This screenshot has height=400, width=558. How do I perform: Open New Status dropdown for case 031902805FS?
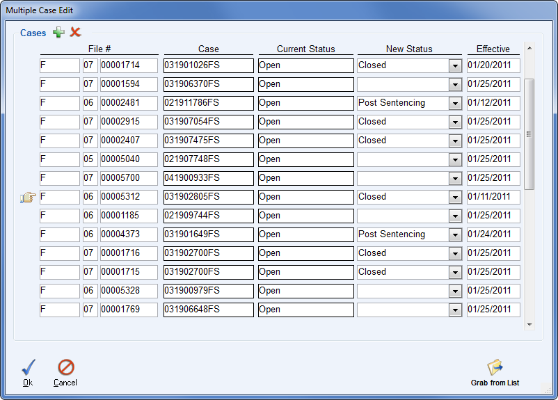[x=455, y=197]
